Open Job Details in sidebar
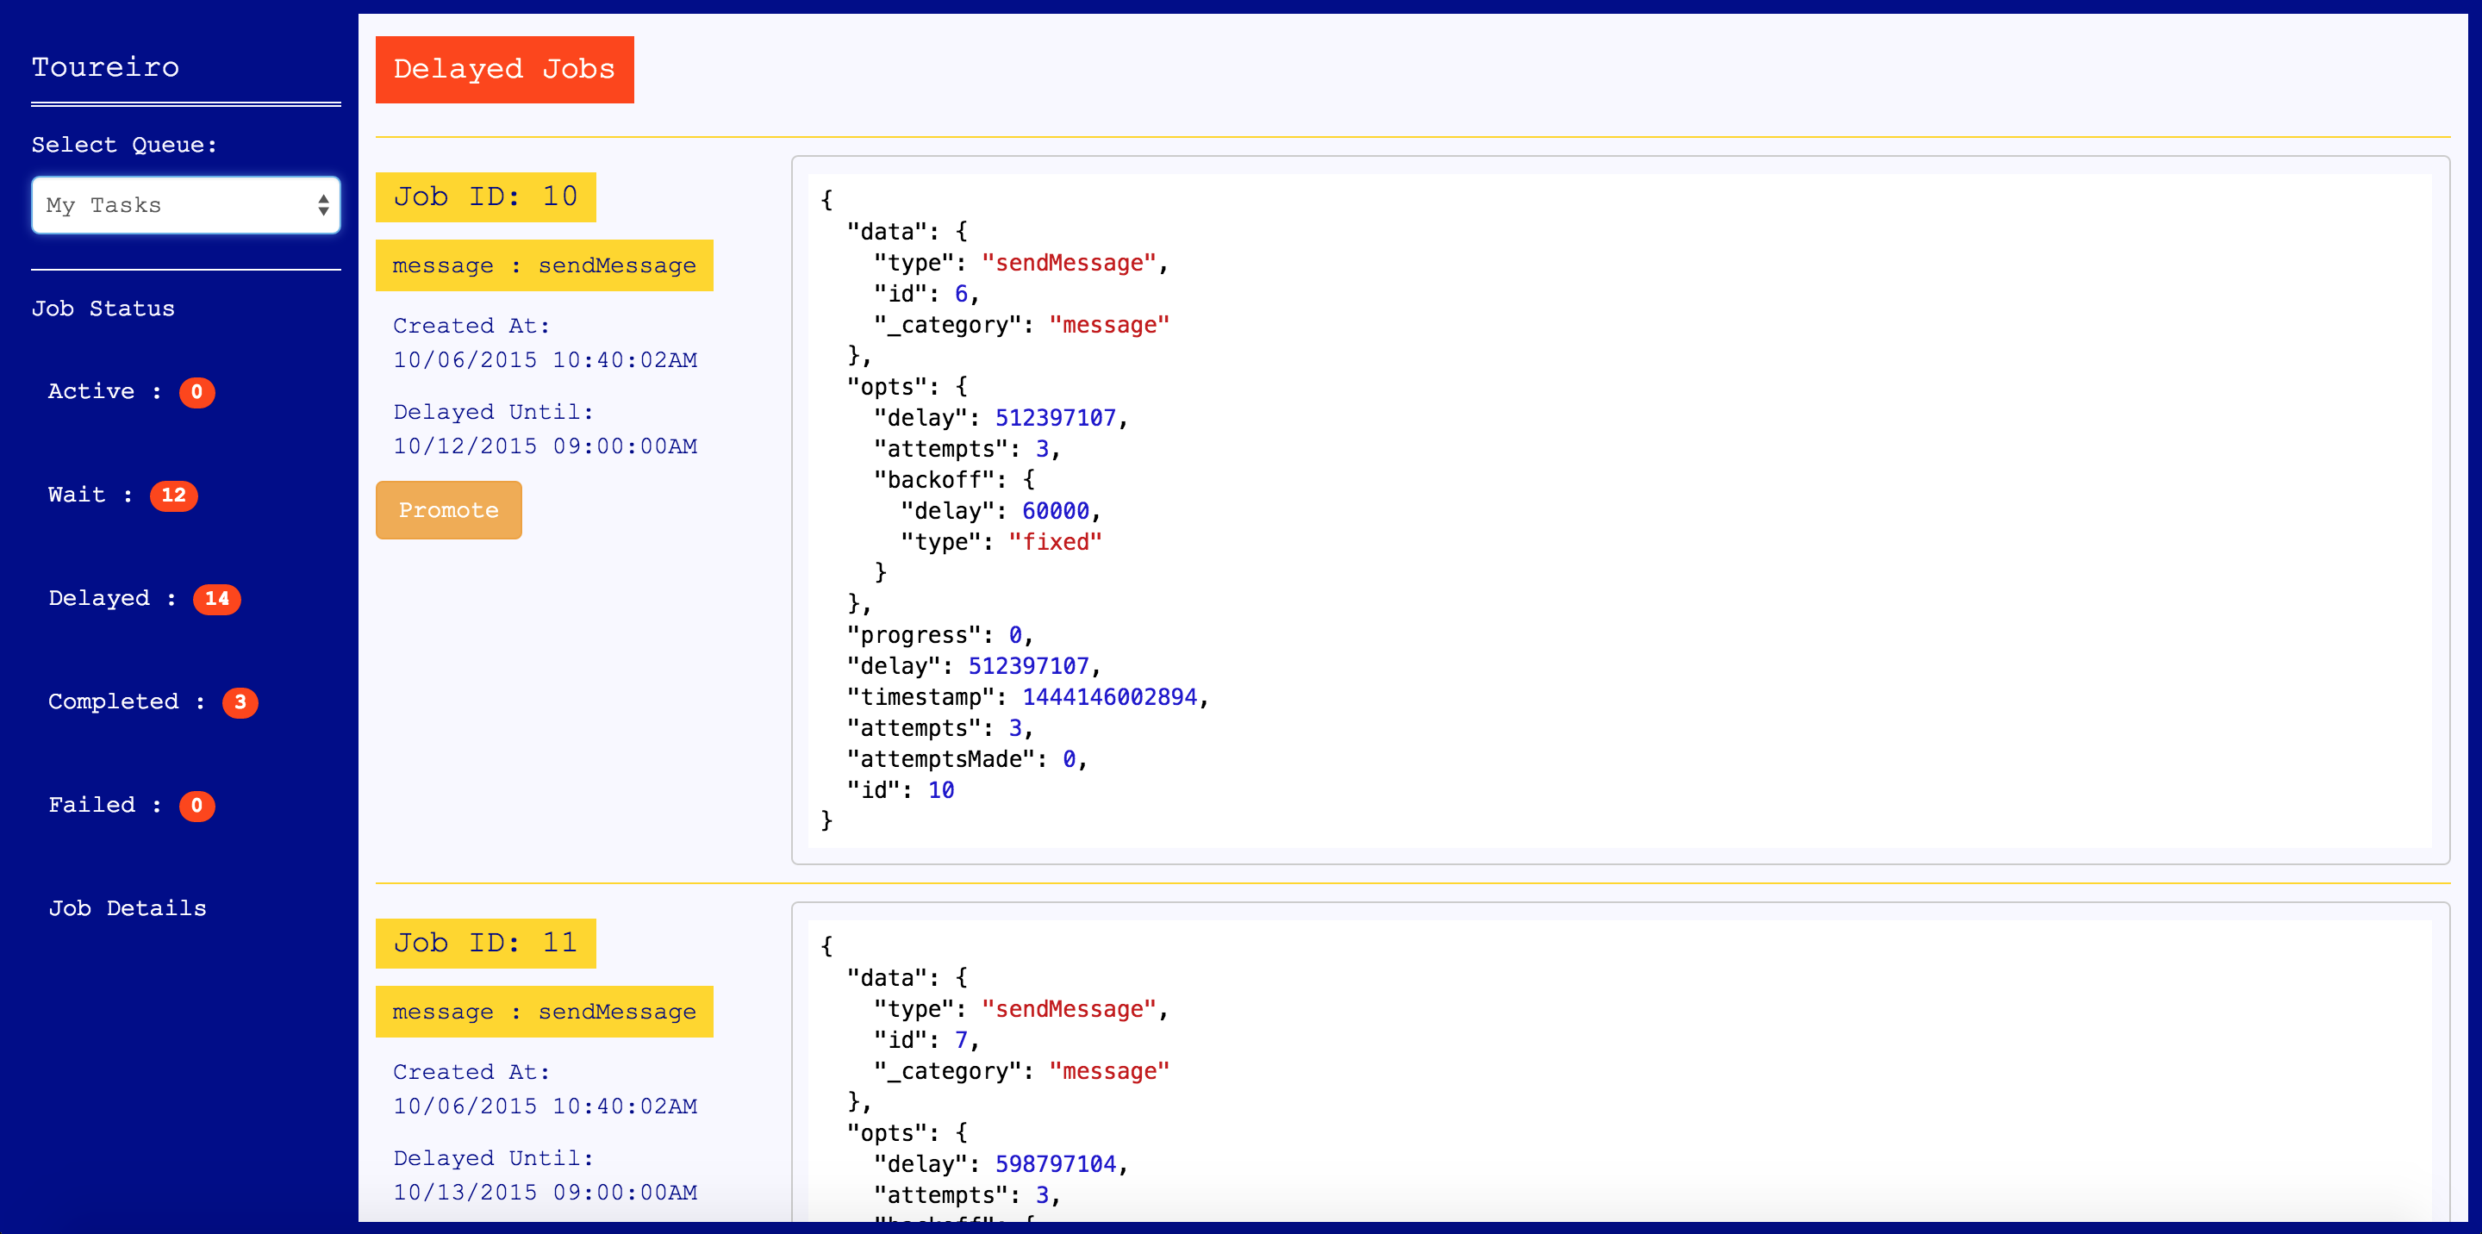 click(x=128, y=908)
